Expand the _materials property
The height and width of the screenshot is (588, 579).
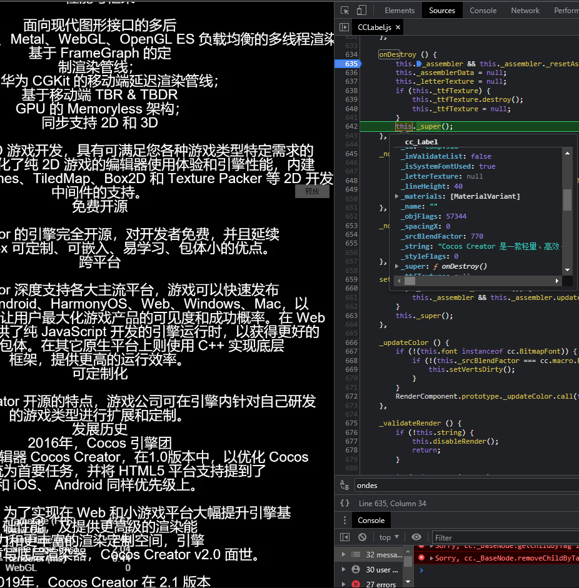tap(397, 196)
